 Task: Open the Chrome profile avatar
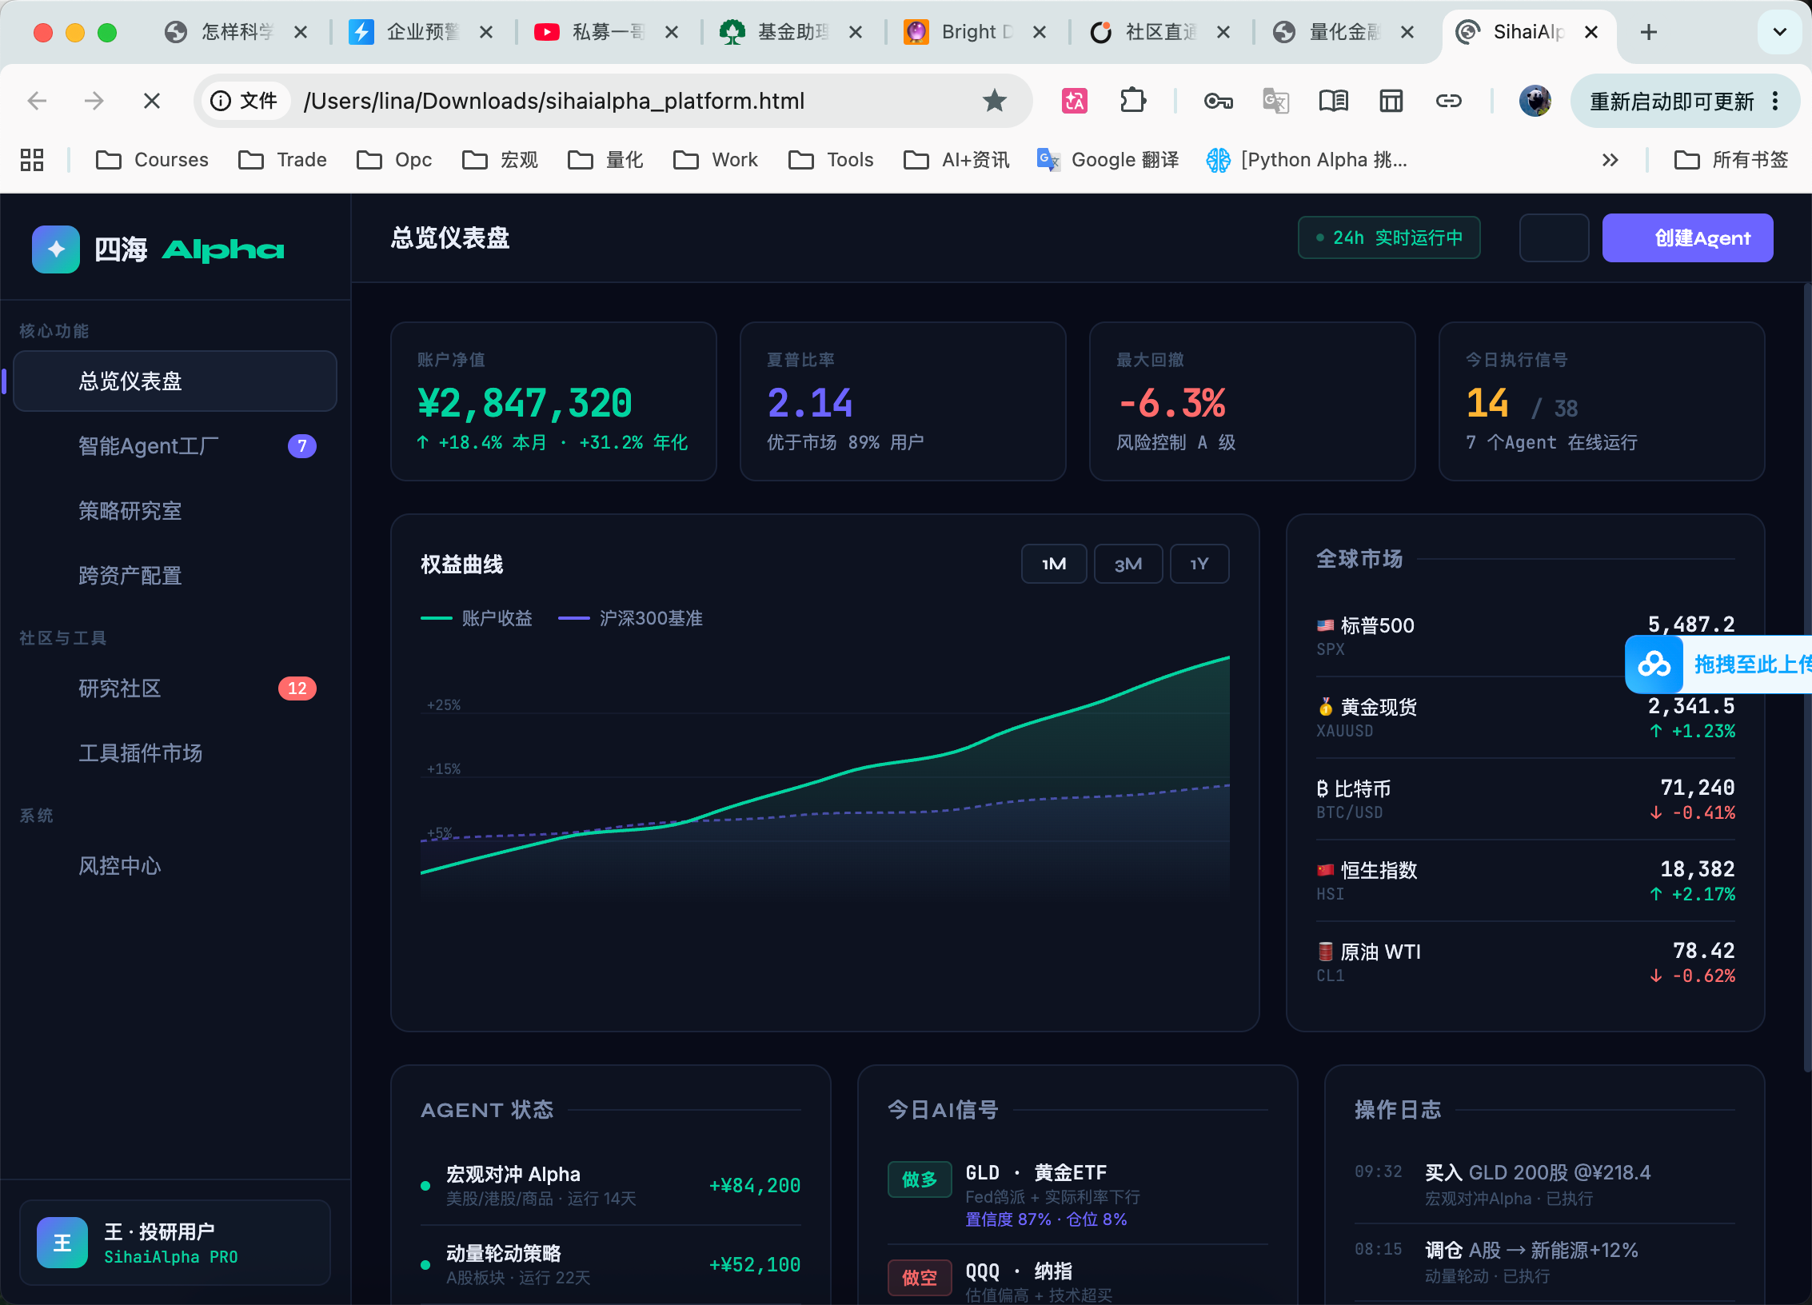(1535, 101)
